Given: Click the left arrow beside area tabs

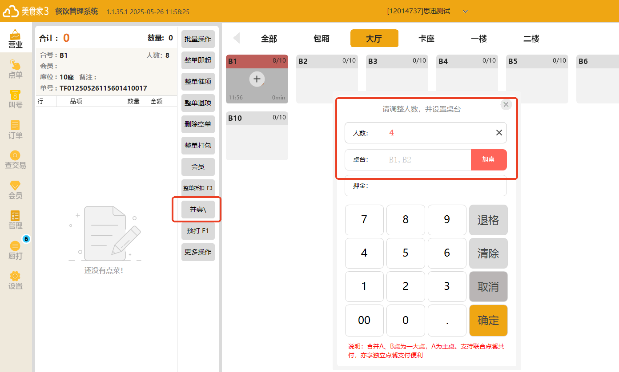Looking at the screenshot, I should click(x=237, y=38).
